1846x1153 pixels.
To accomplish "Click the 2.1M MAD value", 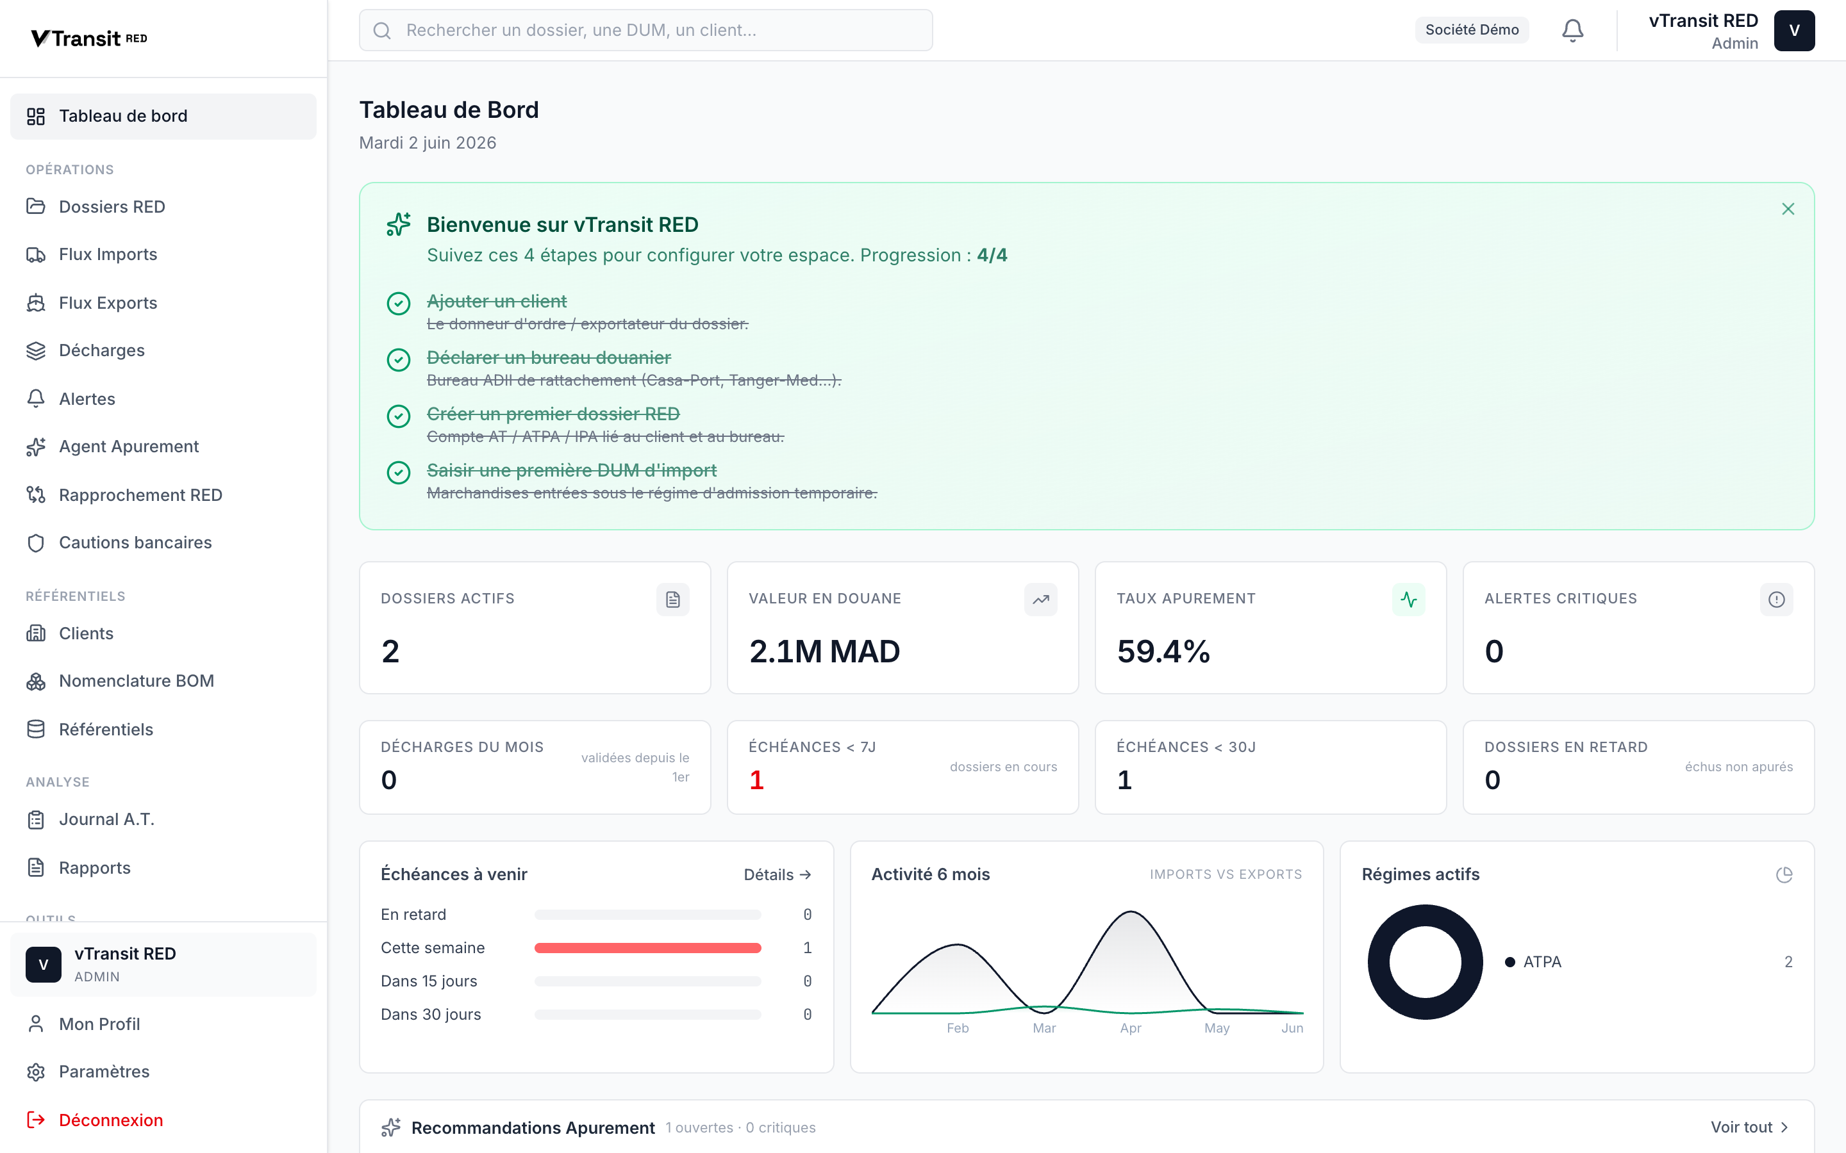I will [x=824, y=651].
